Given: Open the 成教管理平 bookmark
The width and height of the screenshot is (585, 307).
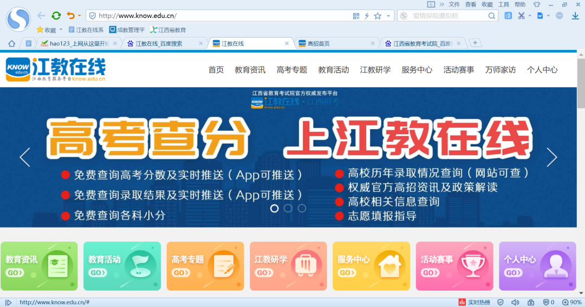Looking at the screenshot, I should [x=127, y=30].
